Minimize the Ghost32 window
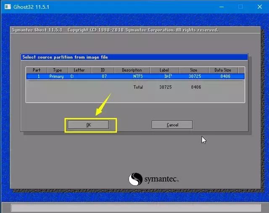 221,7
